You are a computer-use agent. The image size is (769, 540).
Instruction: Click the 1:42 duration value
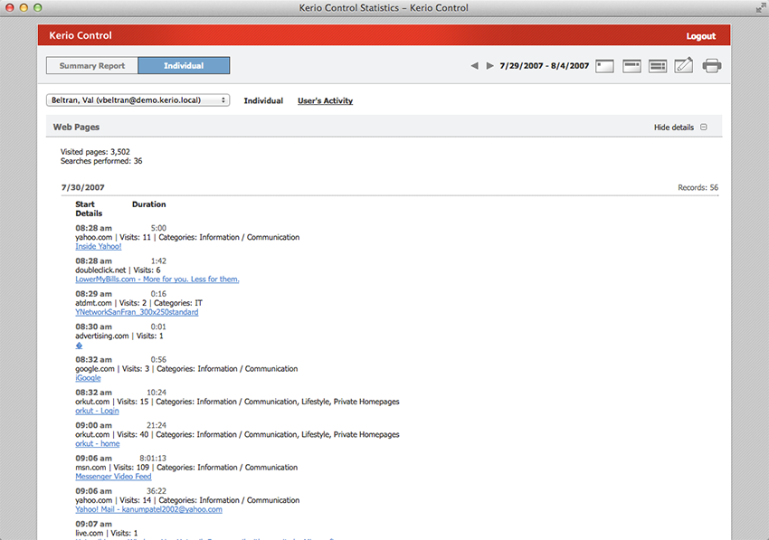(x=158, y=261)
